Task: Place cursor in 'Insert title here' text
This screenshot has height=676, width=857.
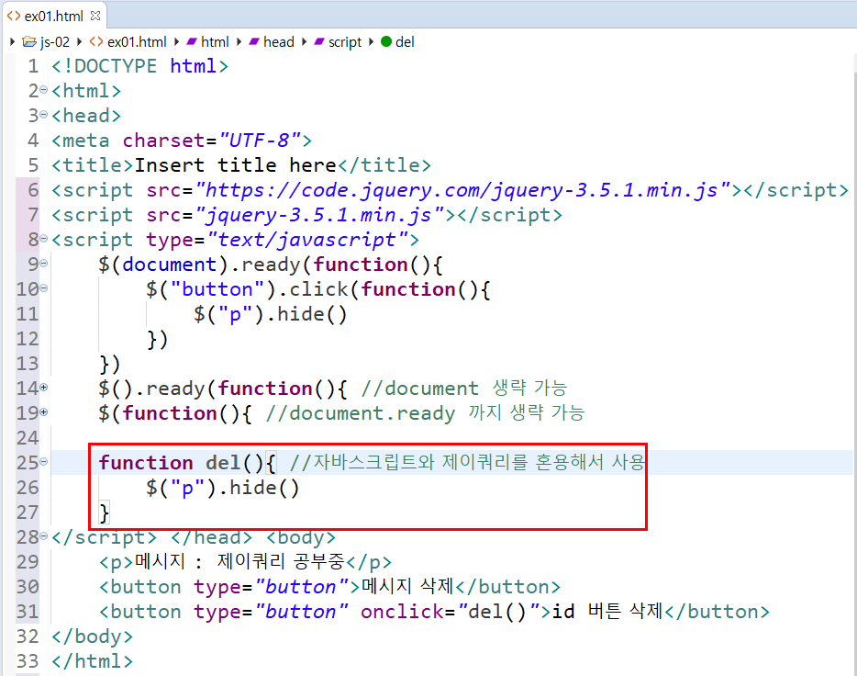Action: (x=236, y=165)
